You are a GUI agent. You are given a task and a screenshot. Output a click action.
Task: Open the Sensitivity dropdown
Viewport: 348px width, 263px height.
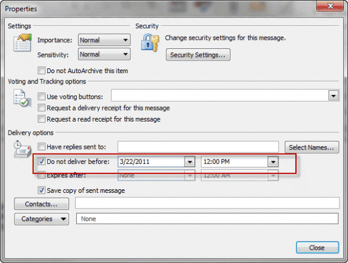(x=104, y=54)
